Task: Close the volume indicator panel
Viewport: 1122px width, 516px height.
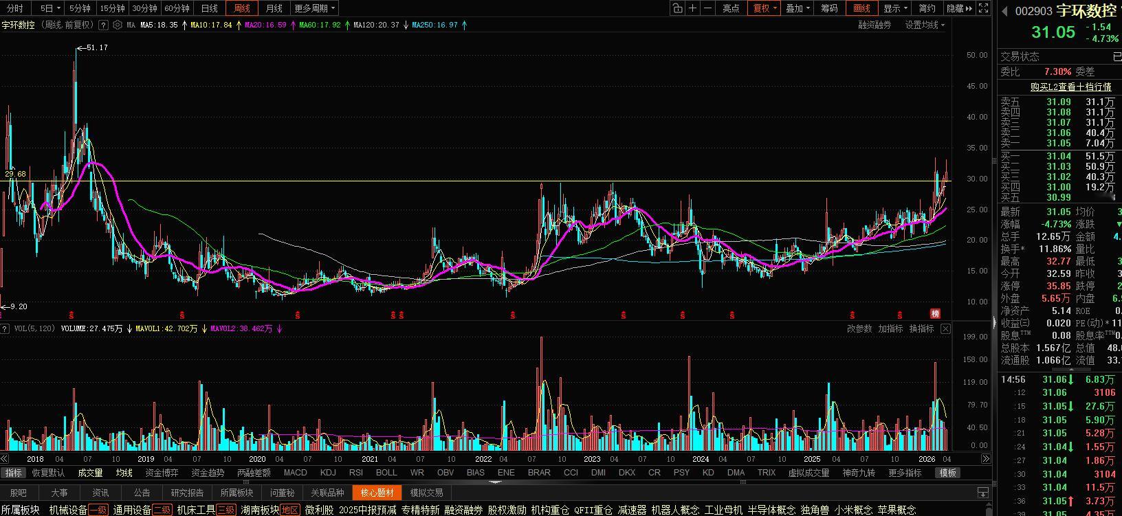Action: pos(945,329)
